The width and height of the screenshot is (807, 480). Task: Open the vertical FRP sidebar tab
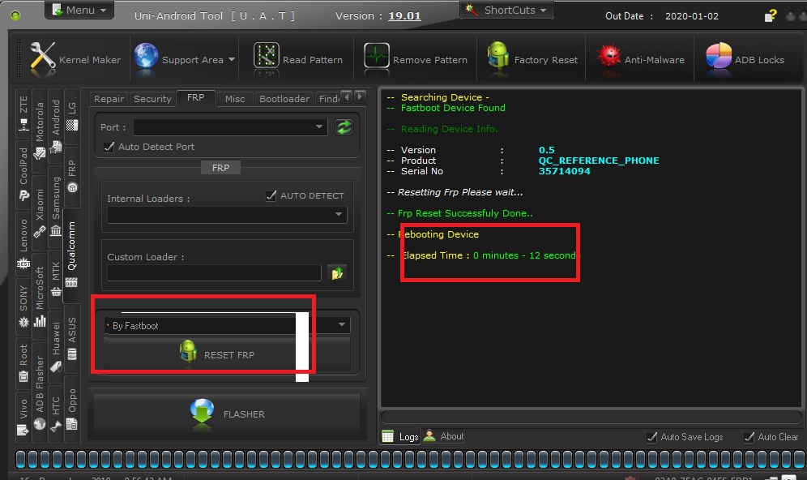[72, 176]
